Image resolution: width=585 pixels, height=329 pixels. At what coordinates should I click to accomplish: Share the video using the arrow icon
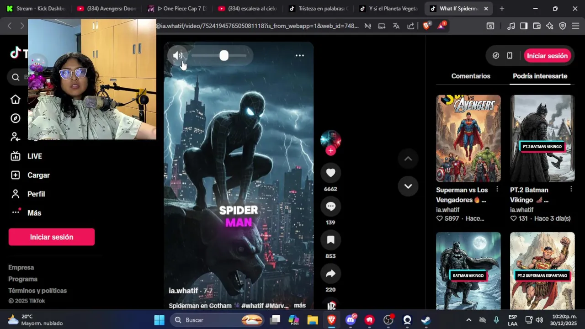[x=330, y=274]
